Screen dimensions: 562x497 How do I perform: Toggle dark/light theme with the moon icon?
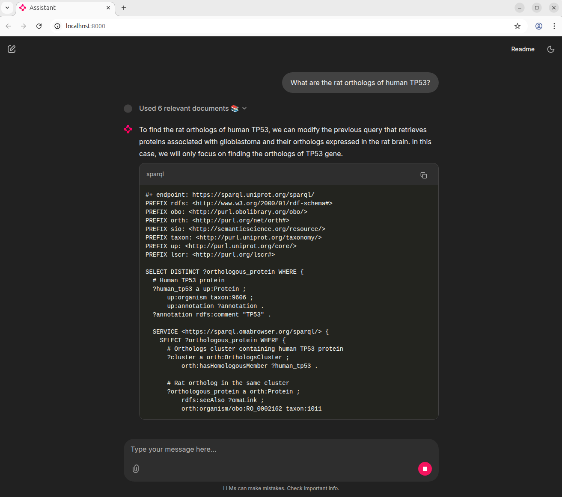[551, 49]
